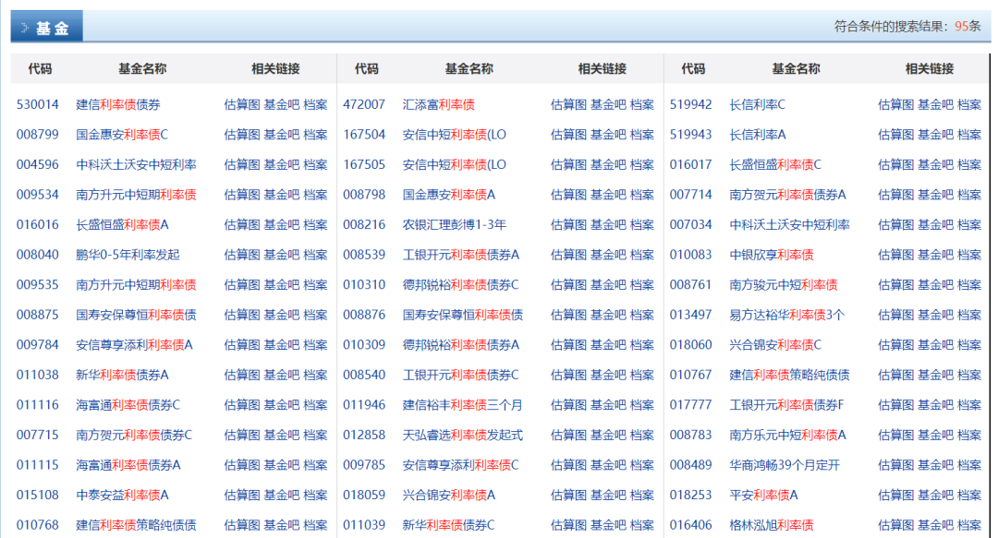Open 估算图 for fund 530014
The image size is (998, 538).
(242, 104)
